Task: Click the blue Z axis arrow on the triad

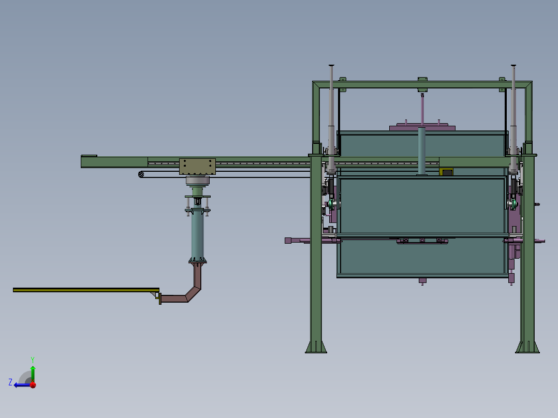Action: [20, 384]
